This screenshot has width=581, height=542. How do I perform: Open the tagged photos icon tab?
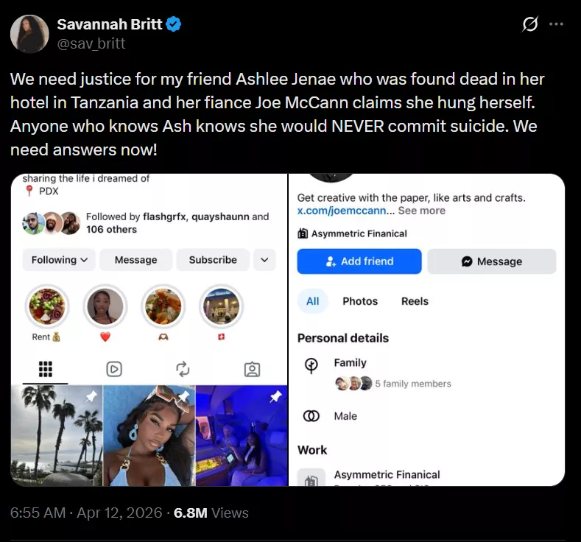click(252, 369)
